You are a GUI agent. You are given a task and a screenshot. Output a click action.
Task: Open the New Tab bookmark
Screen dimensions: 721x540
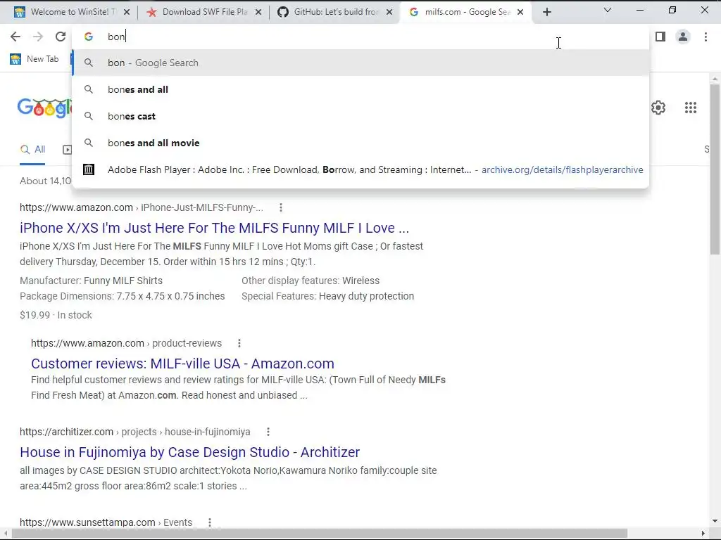(x=35, y=59)
